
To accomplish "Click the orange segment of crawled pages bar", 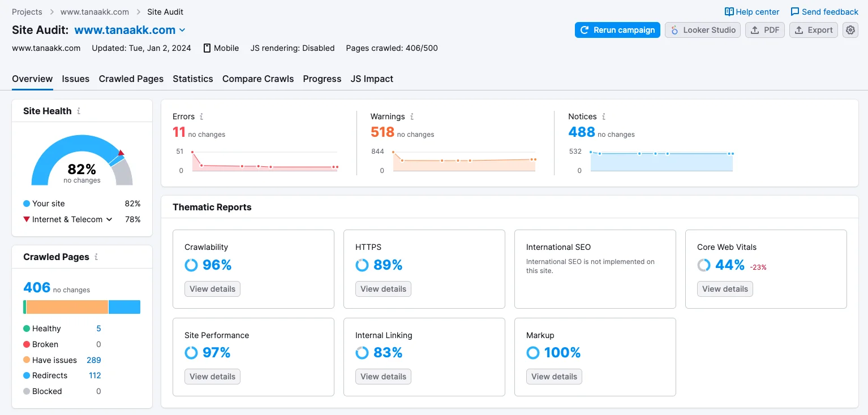I will 67,307.
